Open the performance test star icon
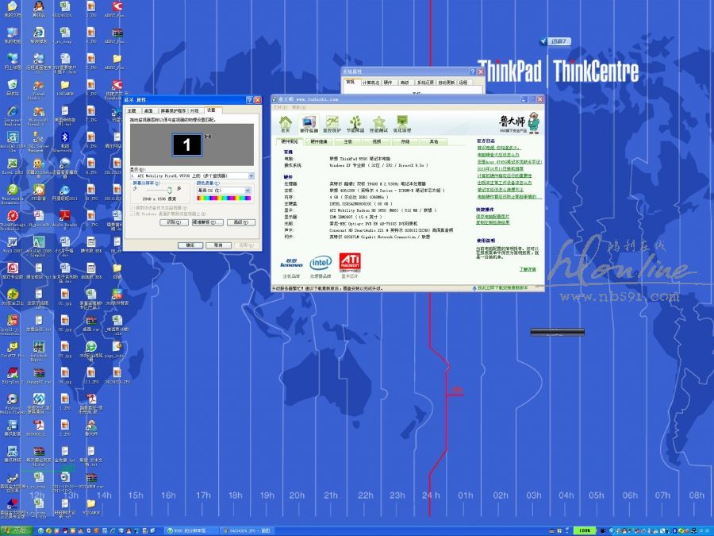Screen dimensions: 714x536 [x=379, y=123]
